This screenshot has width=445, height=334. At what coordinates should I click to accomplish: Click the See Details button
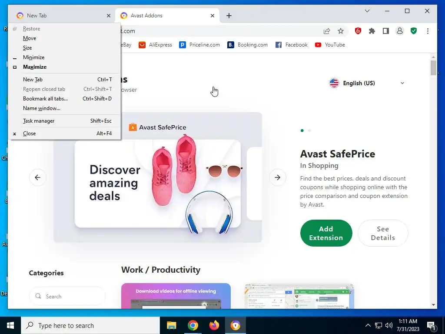[383, 233]
